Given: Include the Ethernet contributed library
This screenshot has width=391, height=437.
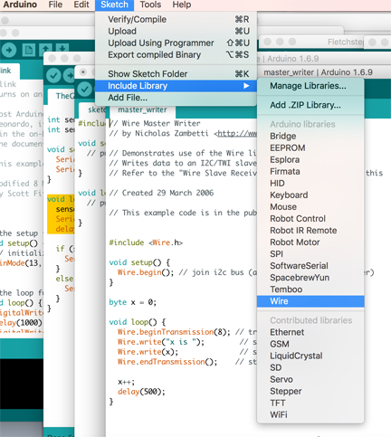Looking at the screenshot, I should pyautogui.click(x=310, y=332).
